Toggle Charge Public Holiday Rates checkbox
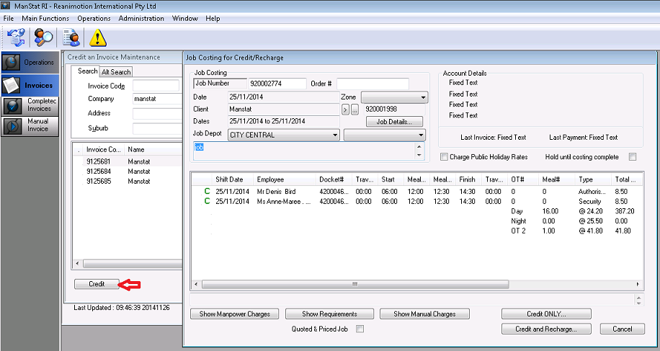The height and width of the screenshot is (351, 660). click(444, 157)
